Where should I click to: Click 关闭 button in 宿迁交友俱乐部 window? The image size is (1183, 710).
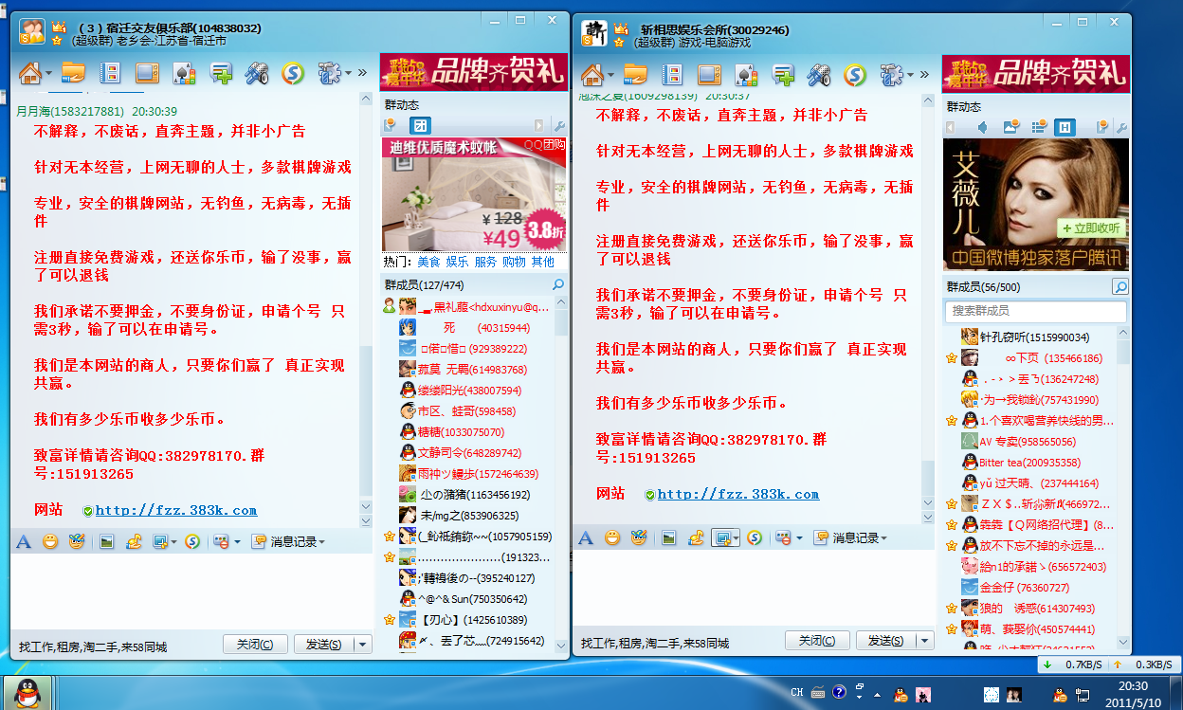tap(255, 645)
